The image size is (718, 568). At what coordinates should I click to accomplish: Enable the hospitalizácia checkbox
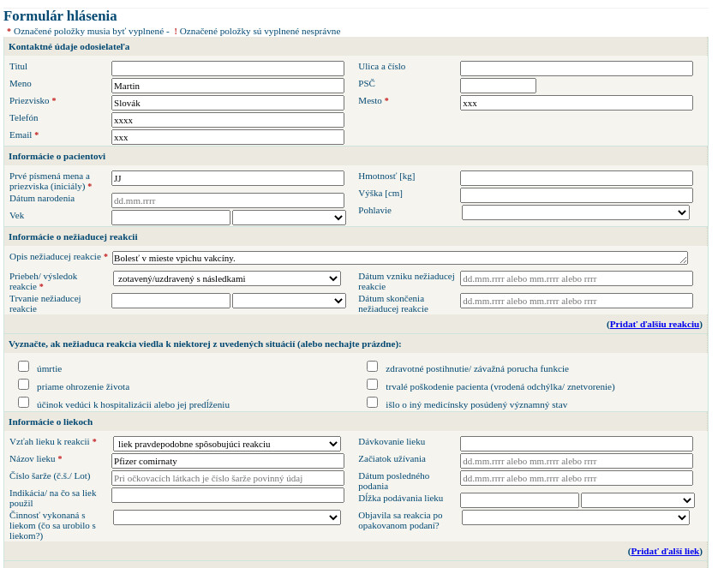[24, 403]
